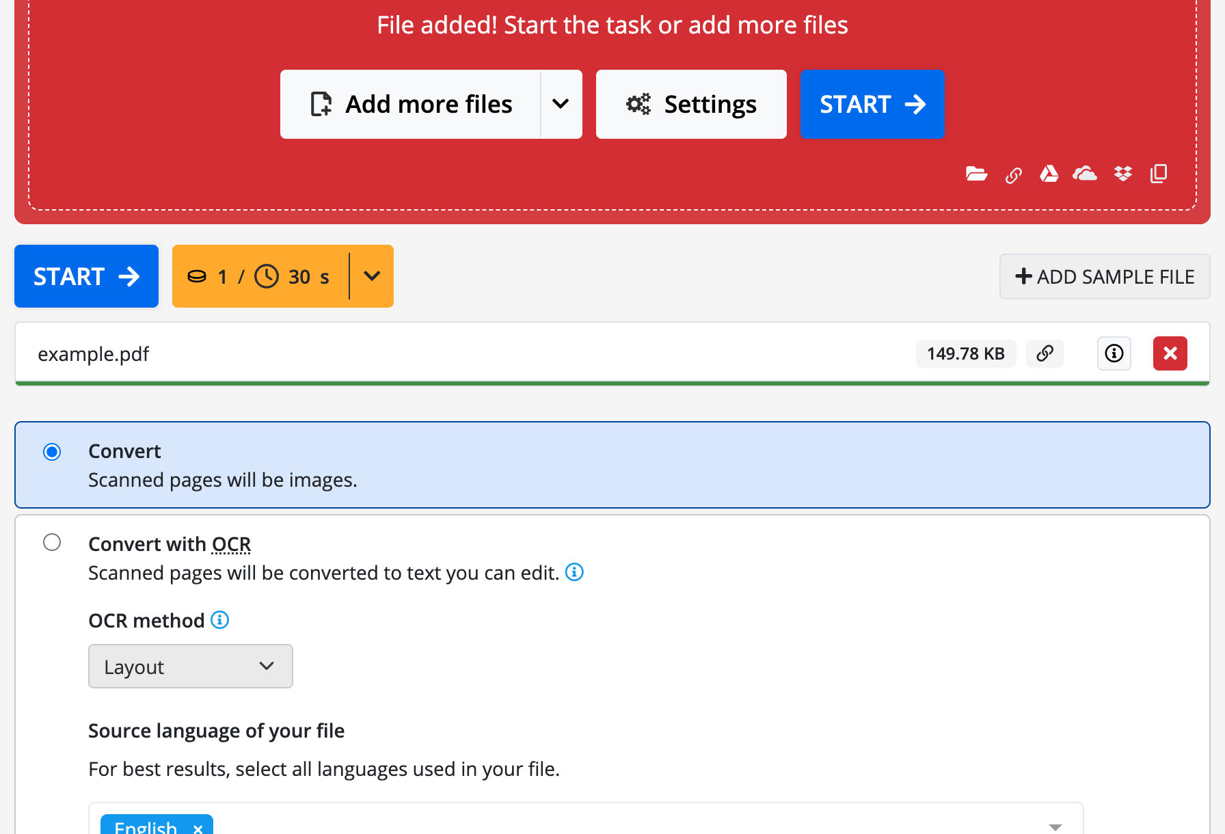This screenshot has height=834, width=1225.
Task: Click Add Sample File button
Action: 1104,277
